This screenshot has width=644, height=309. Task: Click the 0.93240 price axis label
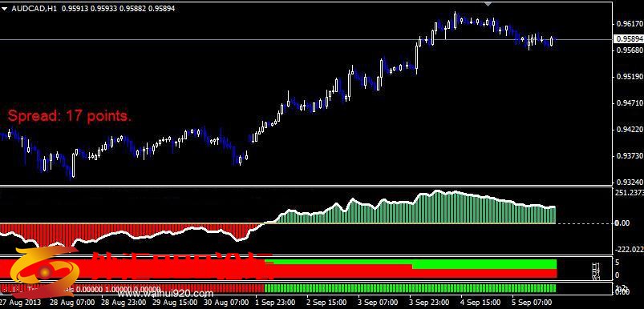tap(630, 182)
